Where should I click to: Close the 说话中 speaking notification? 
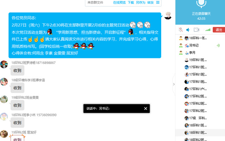click(x=146, y=108)
